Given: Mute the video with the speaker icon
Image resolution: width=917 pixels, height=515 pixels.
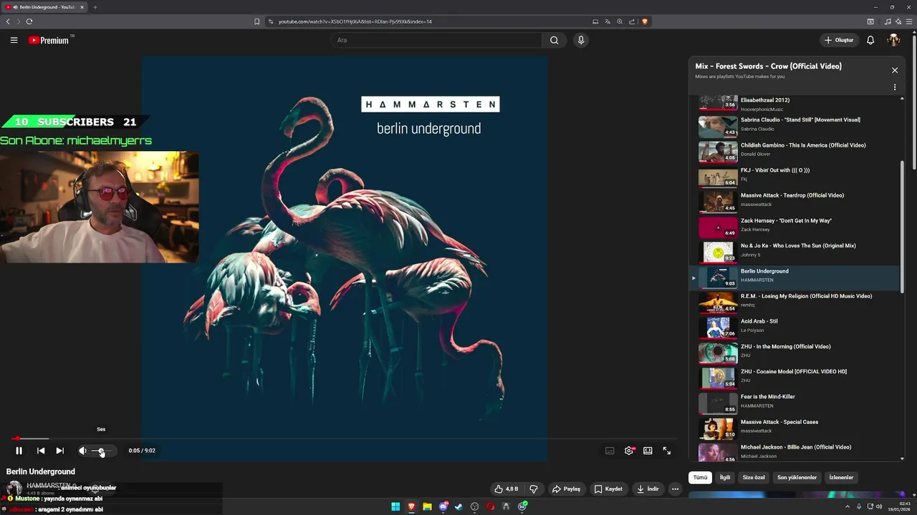Looking at the screenshot, I should [82, 451].
